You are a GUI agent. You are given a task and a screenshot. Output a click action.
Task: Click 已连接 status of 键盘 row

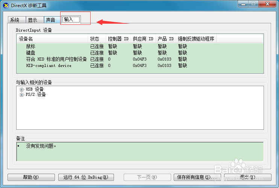[x=97, y=53]
